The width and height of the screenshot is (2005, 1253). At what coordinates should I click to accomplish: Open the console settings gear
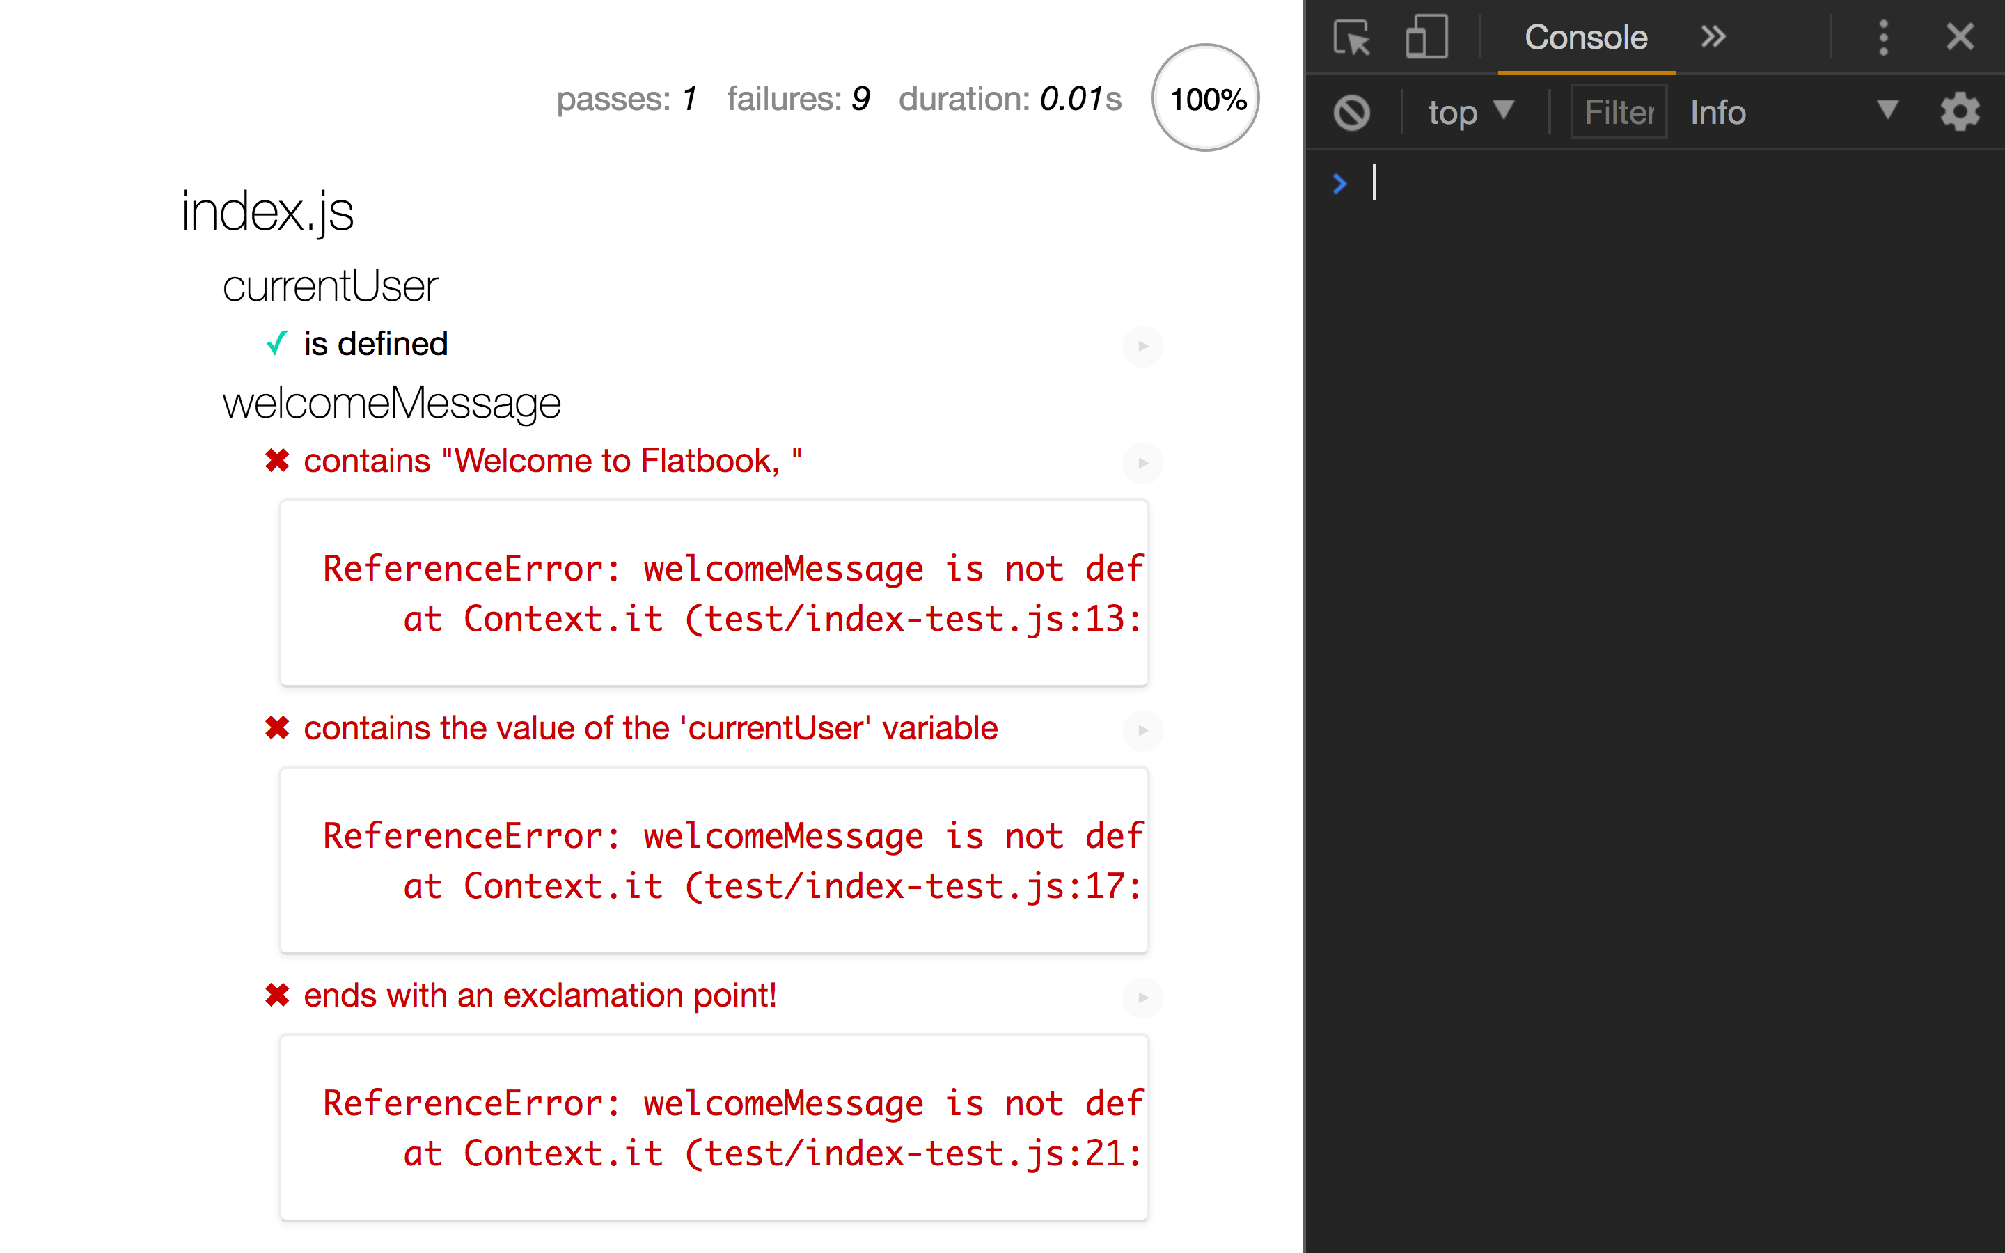click(1960, 112)
